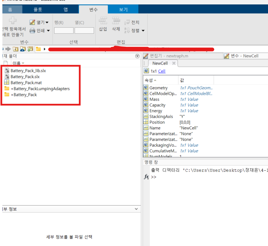Open the Energy 1x1 Value link

pyautogui.click(x=189, y=111)
